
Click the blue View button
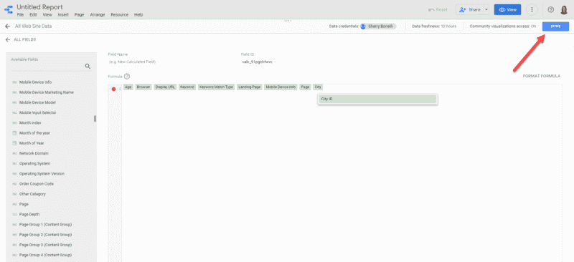pos(507,10)
